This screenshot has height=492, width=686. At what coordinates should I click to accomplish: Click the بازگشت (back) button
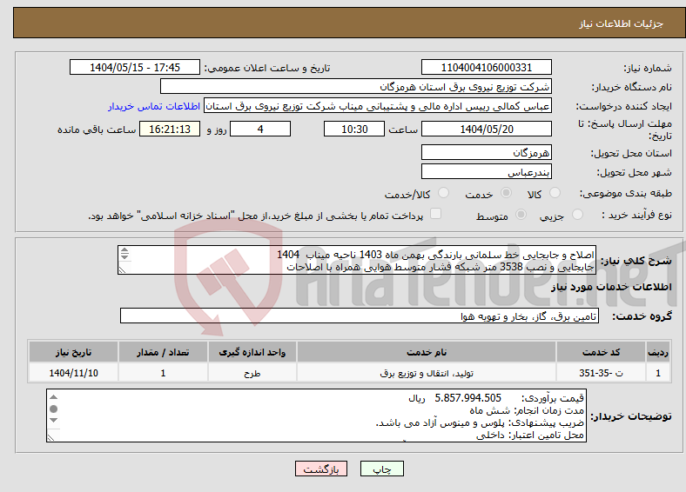click(x=321, y=469)
